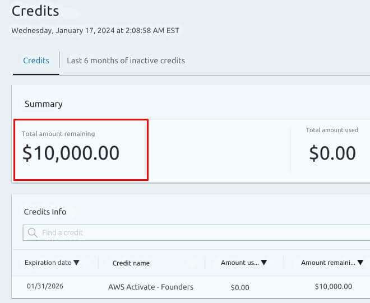Click the large $0.00 total used value
Image resolution: width=370 pixels, height=303 pixels.
click(332, 153)
